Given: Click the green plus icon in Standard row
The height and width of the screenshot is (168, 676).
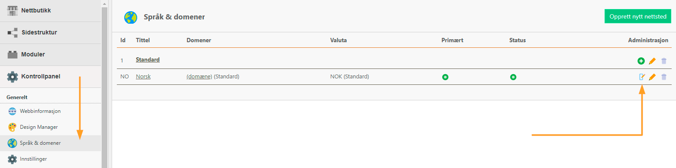Looking at the screenshot, I should click(x=641, y=61).
